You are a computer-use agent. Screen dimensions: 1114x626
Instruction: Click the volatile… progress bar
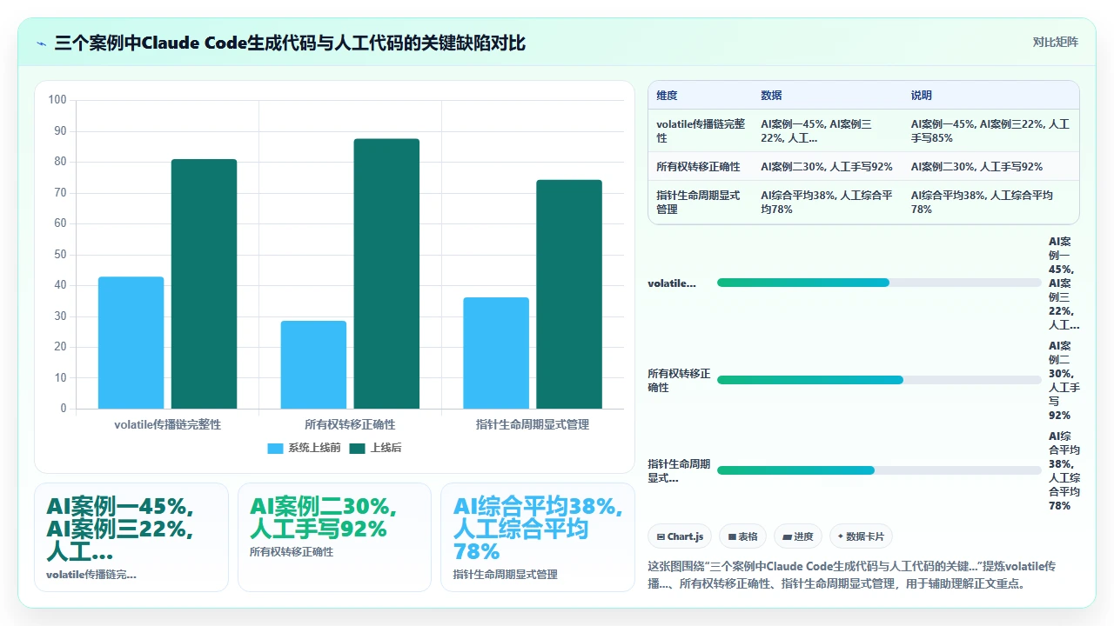[x=879, y=283]
